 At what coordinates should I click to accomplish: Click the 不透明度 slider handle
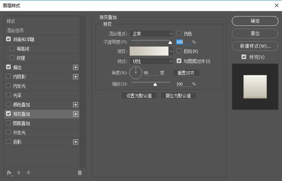(x=170, y=42)
